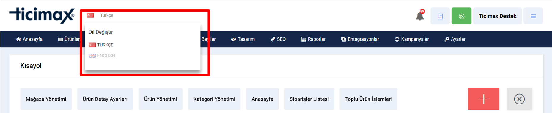Screen dimensions: 552x113
Task: Open the Tasarım menu
Action: [243, 39]
